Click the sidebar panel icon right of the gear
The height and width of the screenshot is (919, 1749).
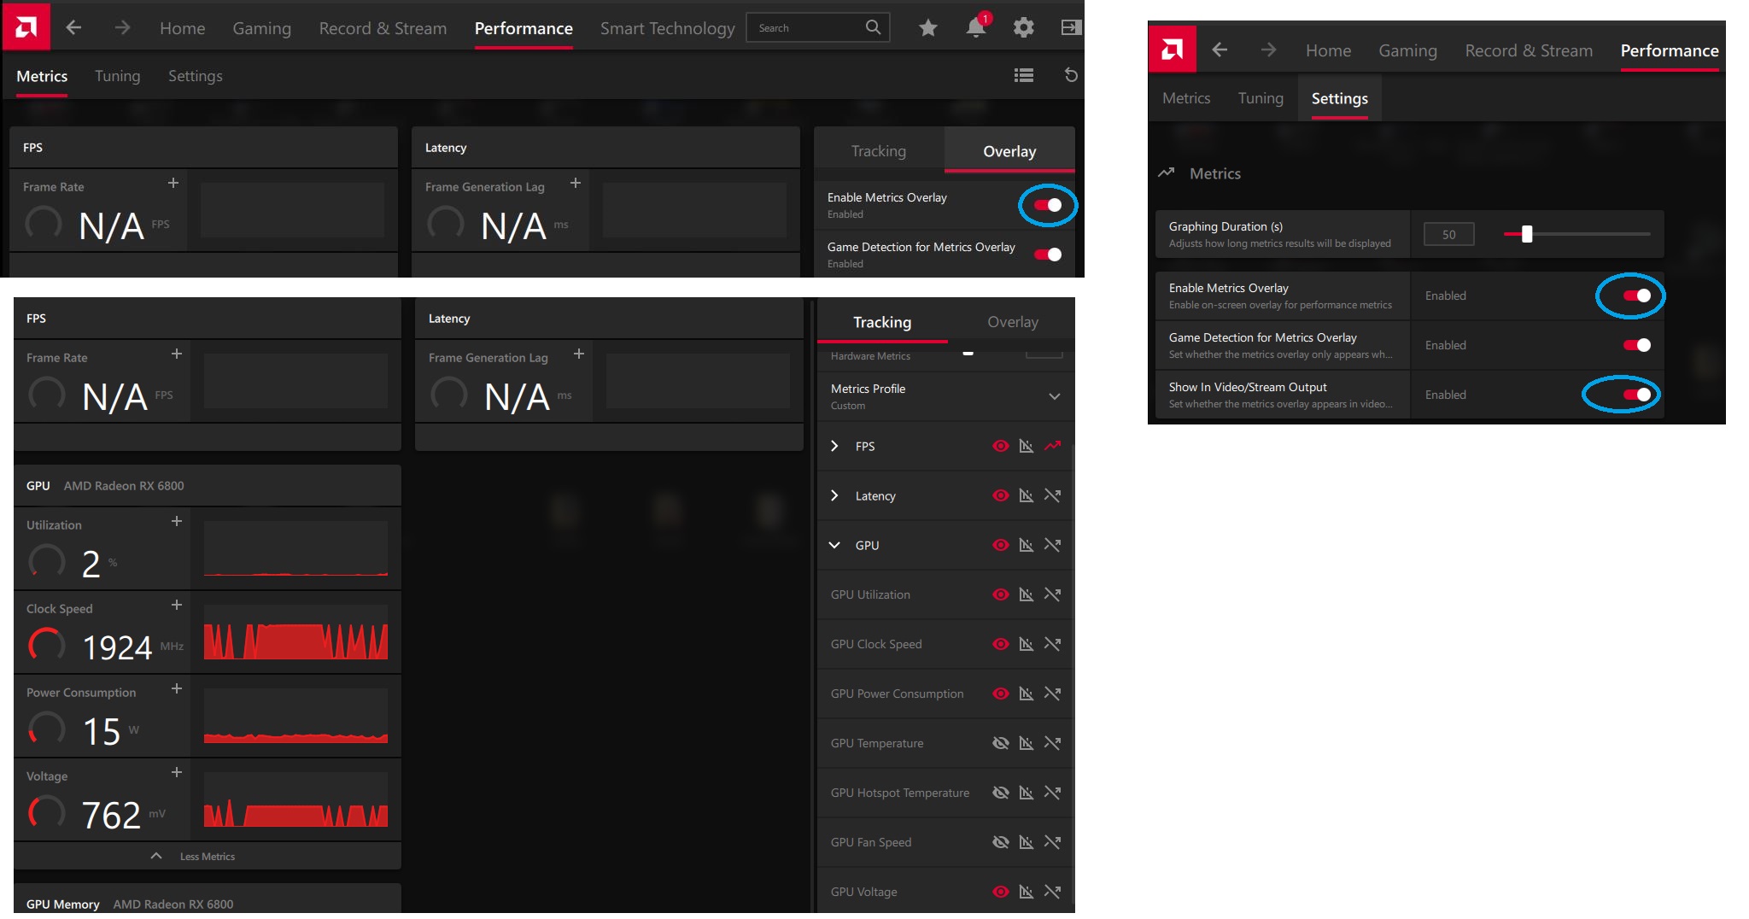coord(1070,28)
